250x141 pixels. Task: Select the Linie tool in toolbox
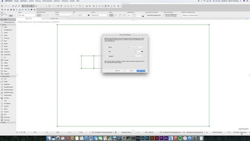pos(5,101)
